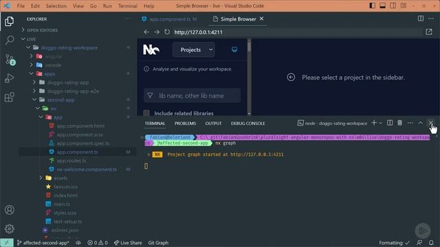Screen dimensions: 440x247
Task: Open Explorer views and more actions
Action: 127,19
